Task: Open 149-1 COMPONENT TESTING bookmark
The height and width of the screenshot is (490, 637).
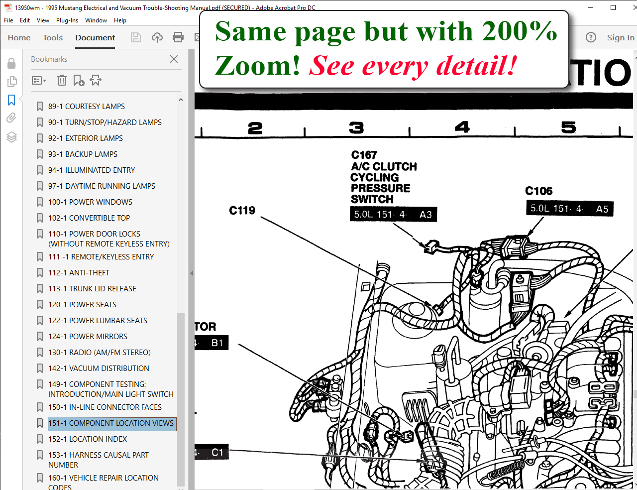Action: (x=111, y=389)
